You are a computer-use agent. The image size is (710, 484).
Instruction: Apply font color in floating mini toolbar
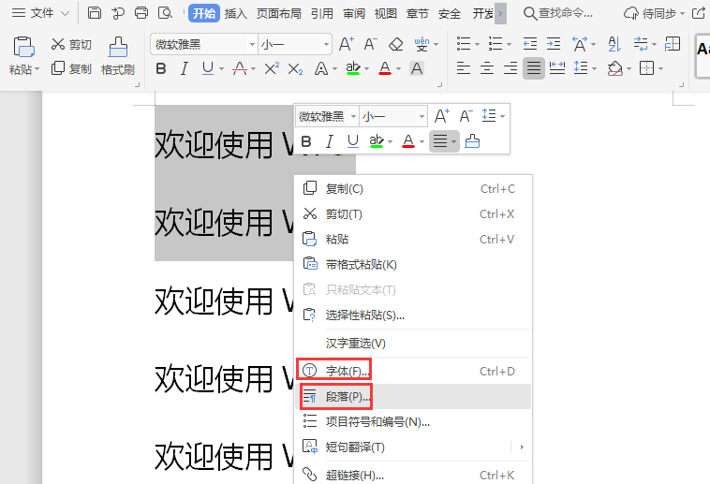pos(408,141)
